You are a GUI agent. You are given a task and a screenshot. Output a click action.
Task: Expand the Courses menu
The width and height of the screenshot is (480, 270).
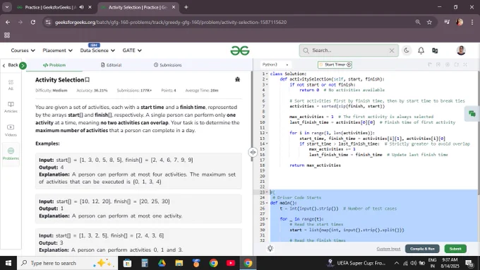click(23, 50)
